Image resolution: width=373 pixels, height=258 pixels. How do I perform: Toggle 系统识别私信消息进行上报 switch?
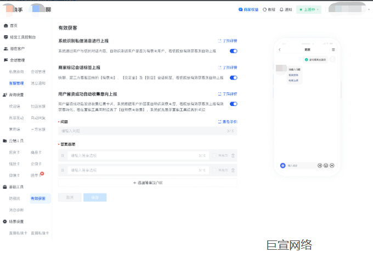tap(233, 51)
